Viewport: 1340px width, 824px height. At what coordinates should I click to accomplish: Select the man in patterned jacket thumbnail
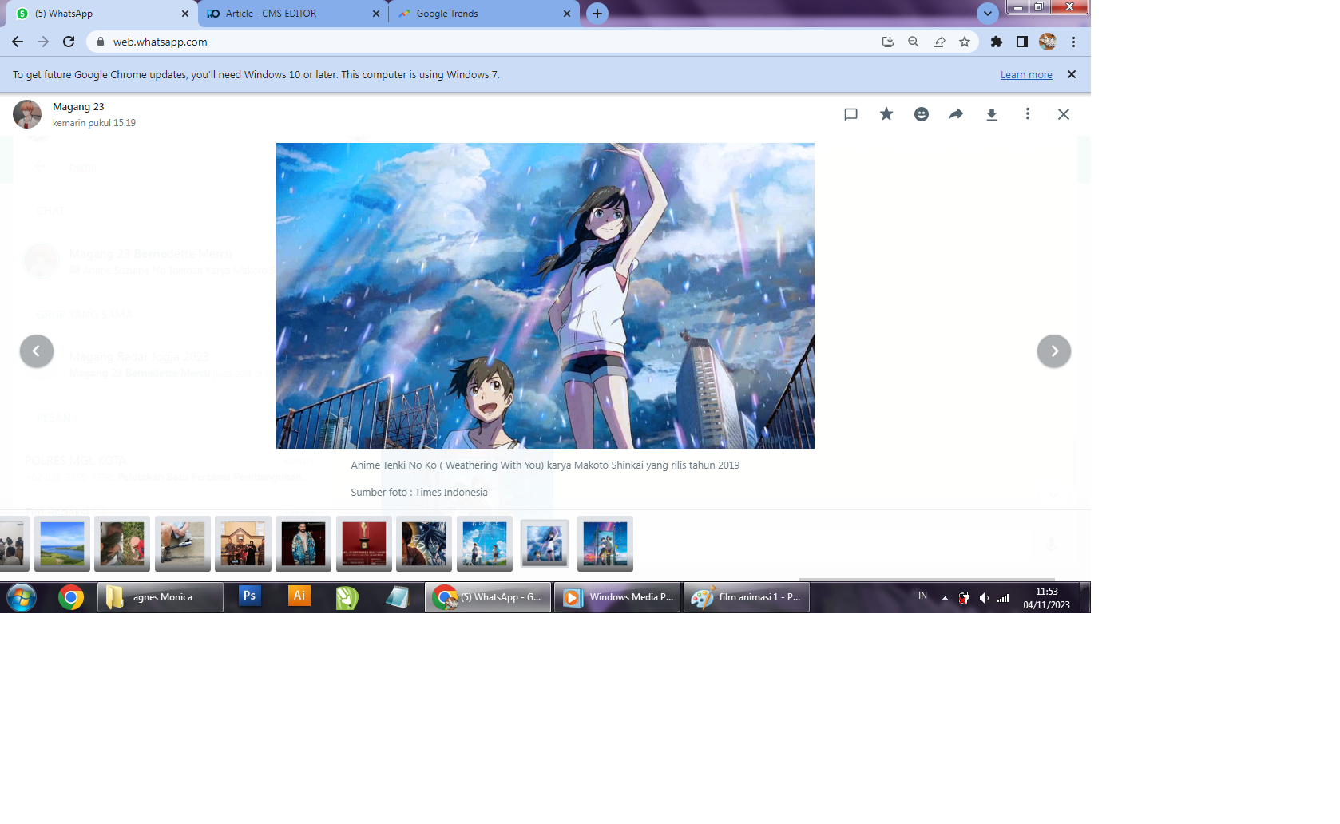303,544
